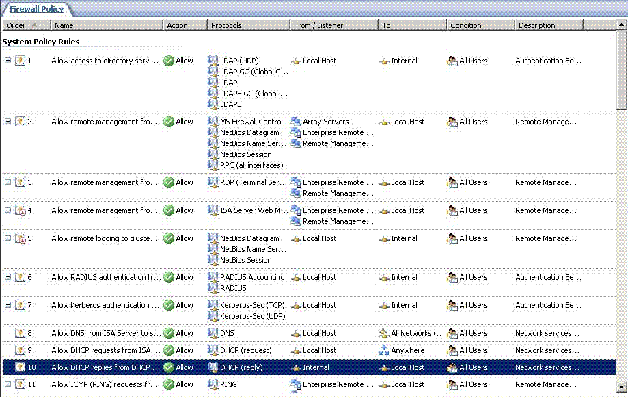Click the All Users icon in rule 7
The width and height of the screenshot is (628, 398).
452,305
